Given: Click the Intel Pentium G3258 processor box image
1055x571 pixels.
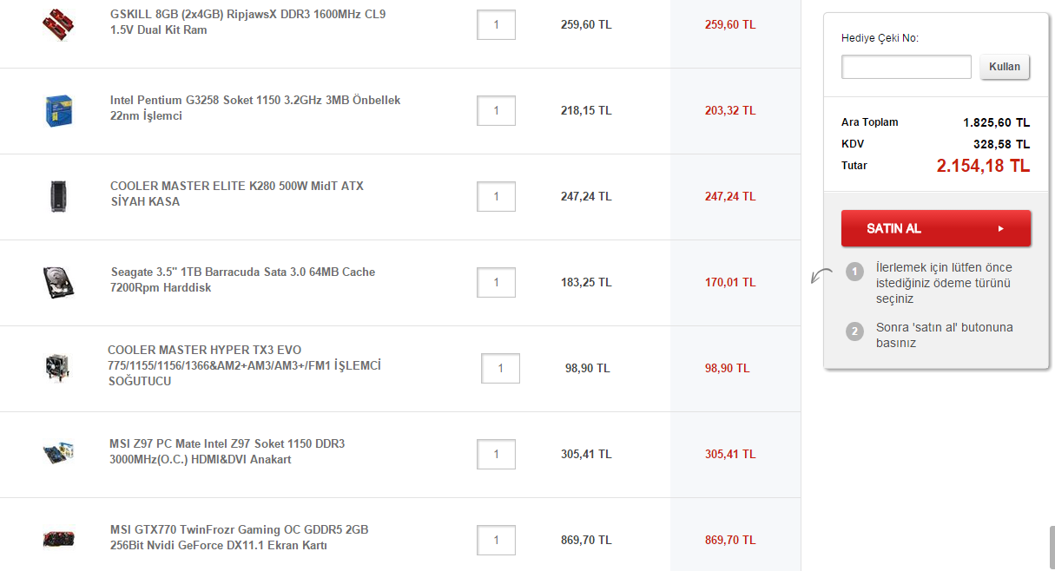Looking at the screenshot, I should click(58, 110).
